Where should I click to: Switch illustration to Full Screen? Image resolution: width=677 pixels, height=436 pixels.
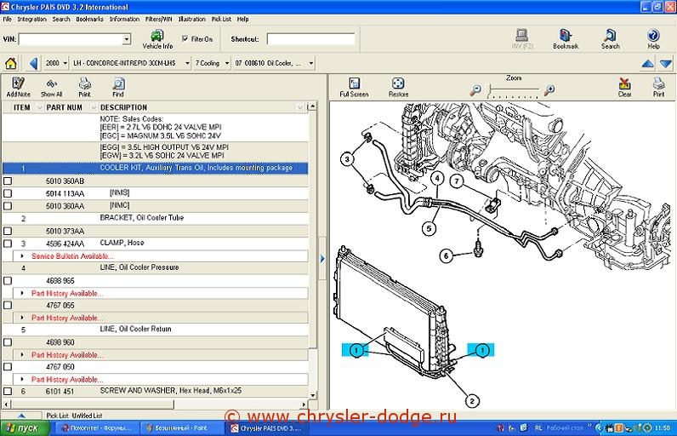[x=354, y=88]
